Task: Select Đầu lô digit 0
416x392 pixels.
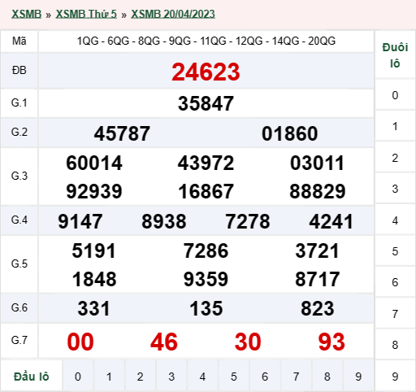Action: pyautogui.click(x=78, y=377)
